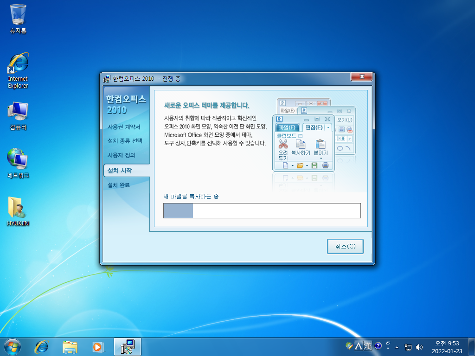The height and width of the screenshot is (356, 475).
Task: Click the 파일(F) tab in the preview image
Action: (x=287, y=127)
